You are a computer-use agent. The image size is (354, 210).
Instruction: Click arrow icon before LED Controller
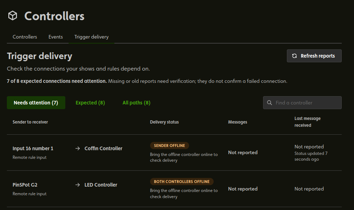coord(78,185)
